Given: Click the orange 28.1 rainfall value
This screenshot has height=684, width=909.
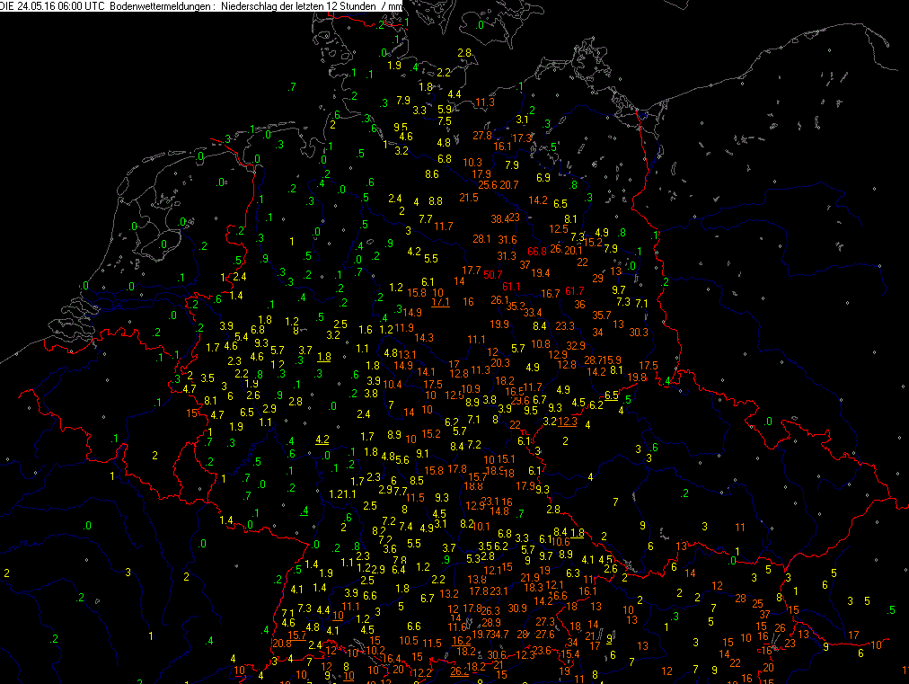Looking at the screenshot, I should pyautogui.click(x=481, y=239).
